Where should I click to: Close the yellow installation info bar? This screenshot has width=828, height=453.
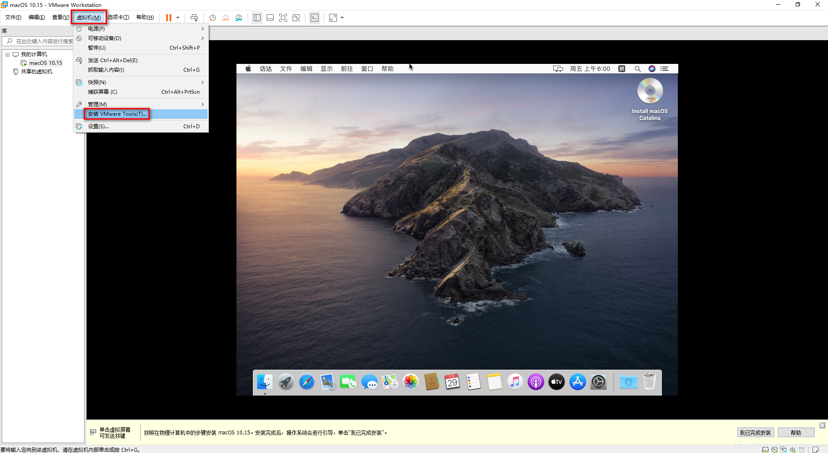[x=822, y=425]
